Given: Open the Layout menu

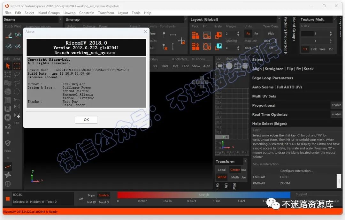Looking at the screenshot, I should click(x=123, y=13).
